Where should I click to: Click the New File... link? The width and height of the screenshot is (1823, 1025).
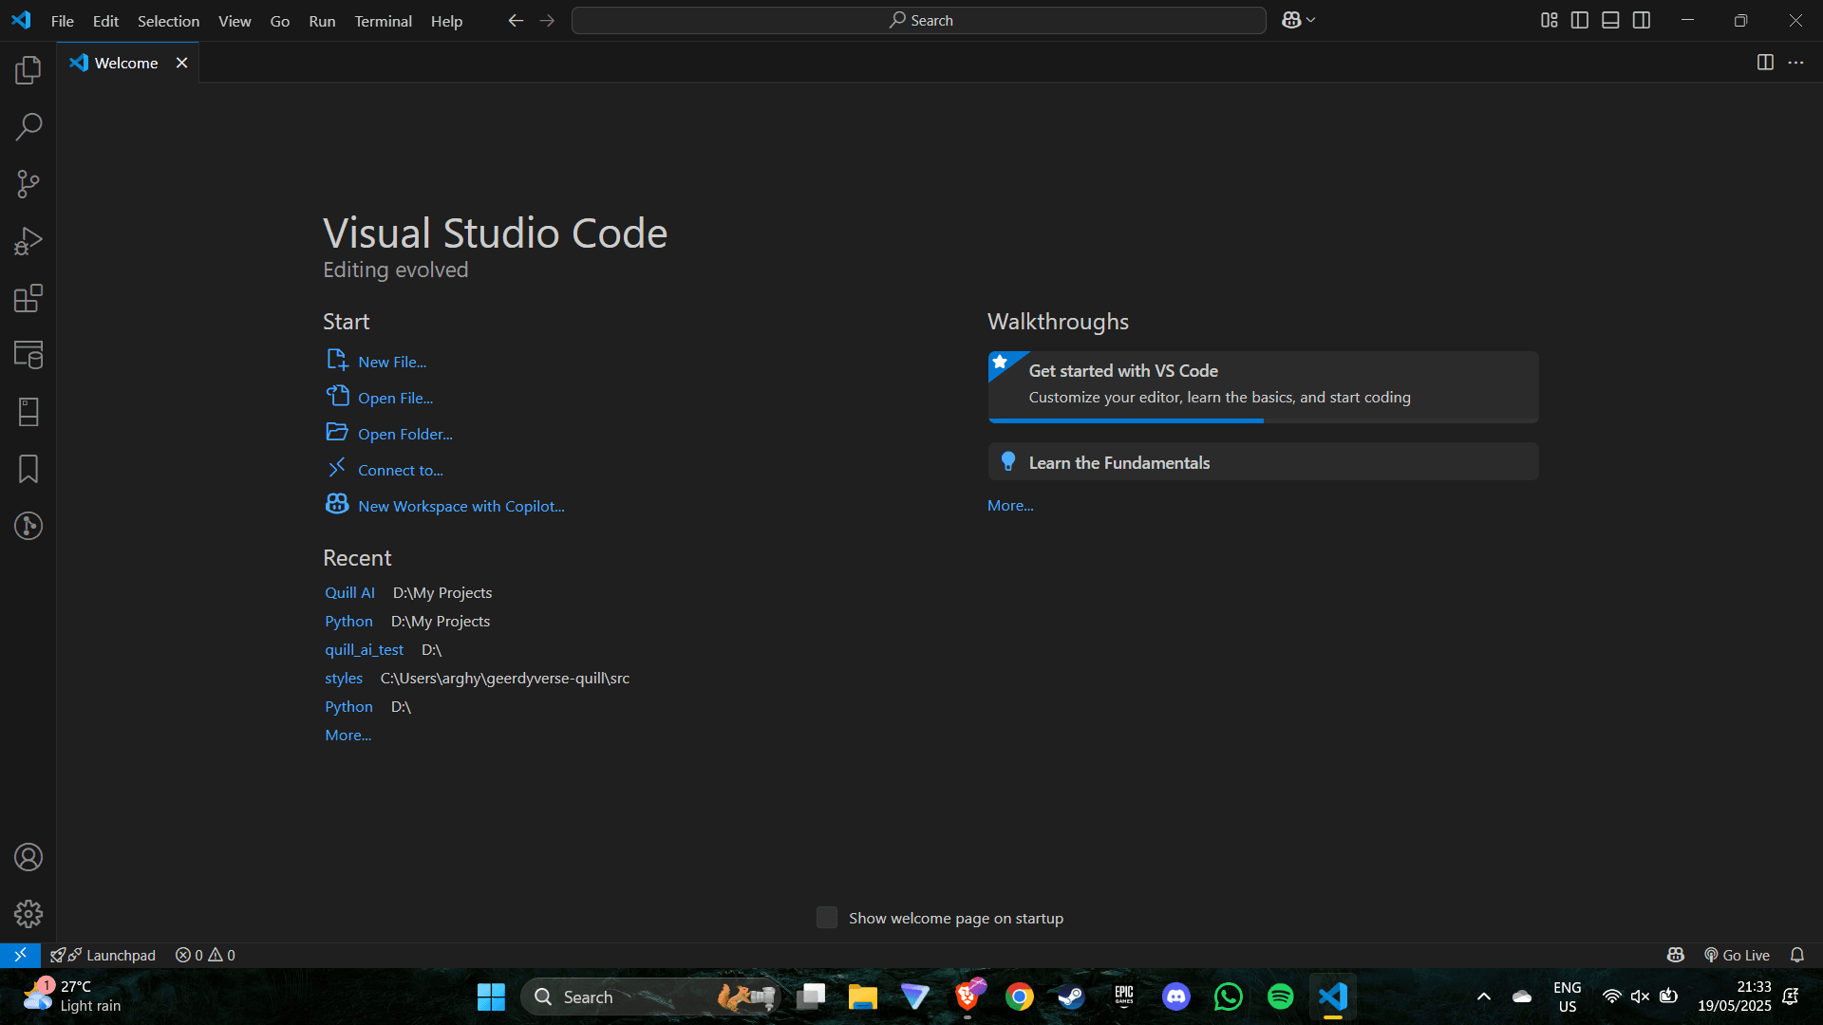point(392,362)
